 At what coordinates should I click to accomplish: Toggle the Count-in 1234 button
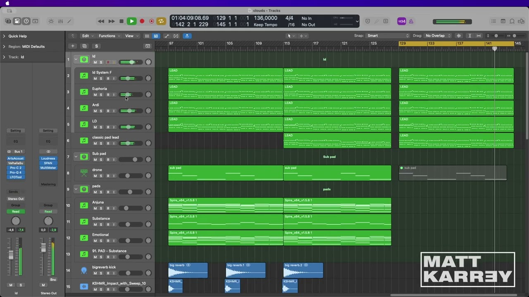402,21
